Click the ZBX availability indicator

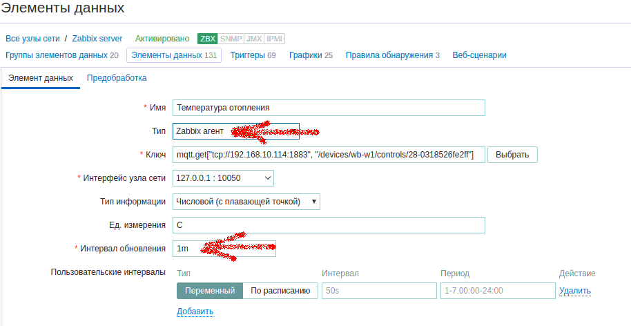(x=208, y=39)
